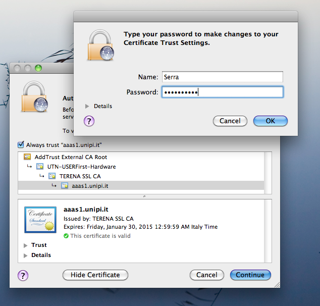Click the green zoom window button

38,68
